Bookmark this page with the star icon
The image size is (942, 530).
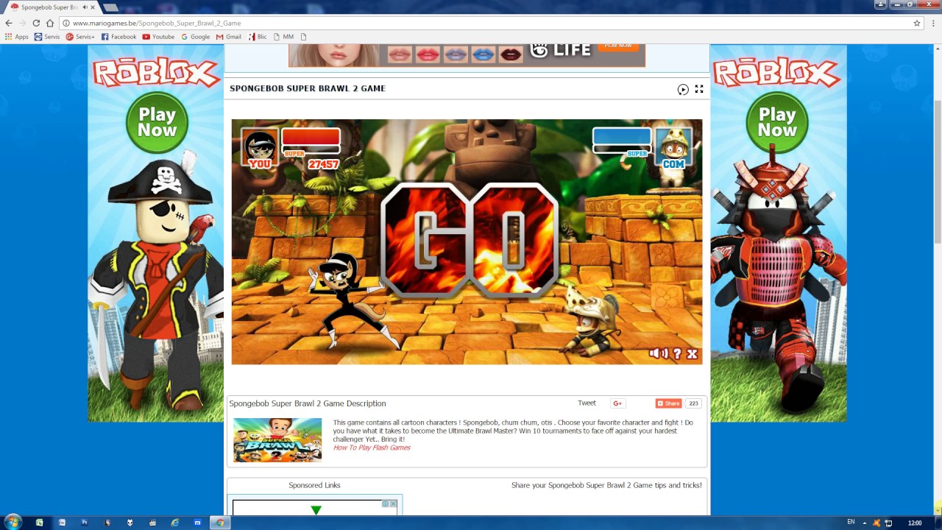[x=917, y=23]
